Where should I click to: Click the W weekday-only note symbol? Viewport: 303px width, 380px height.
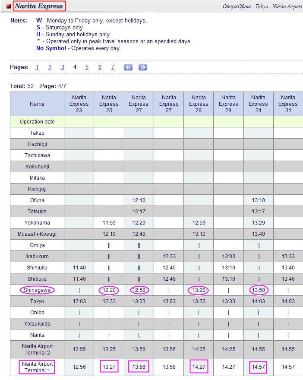[39, 21]
